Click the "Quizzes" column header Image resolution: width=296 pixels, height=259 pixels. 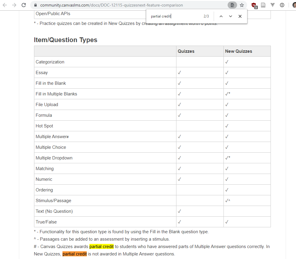(x=186, y=51)
